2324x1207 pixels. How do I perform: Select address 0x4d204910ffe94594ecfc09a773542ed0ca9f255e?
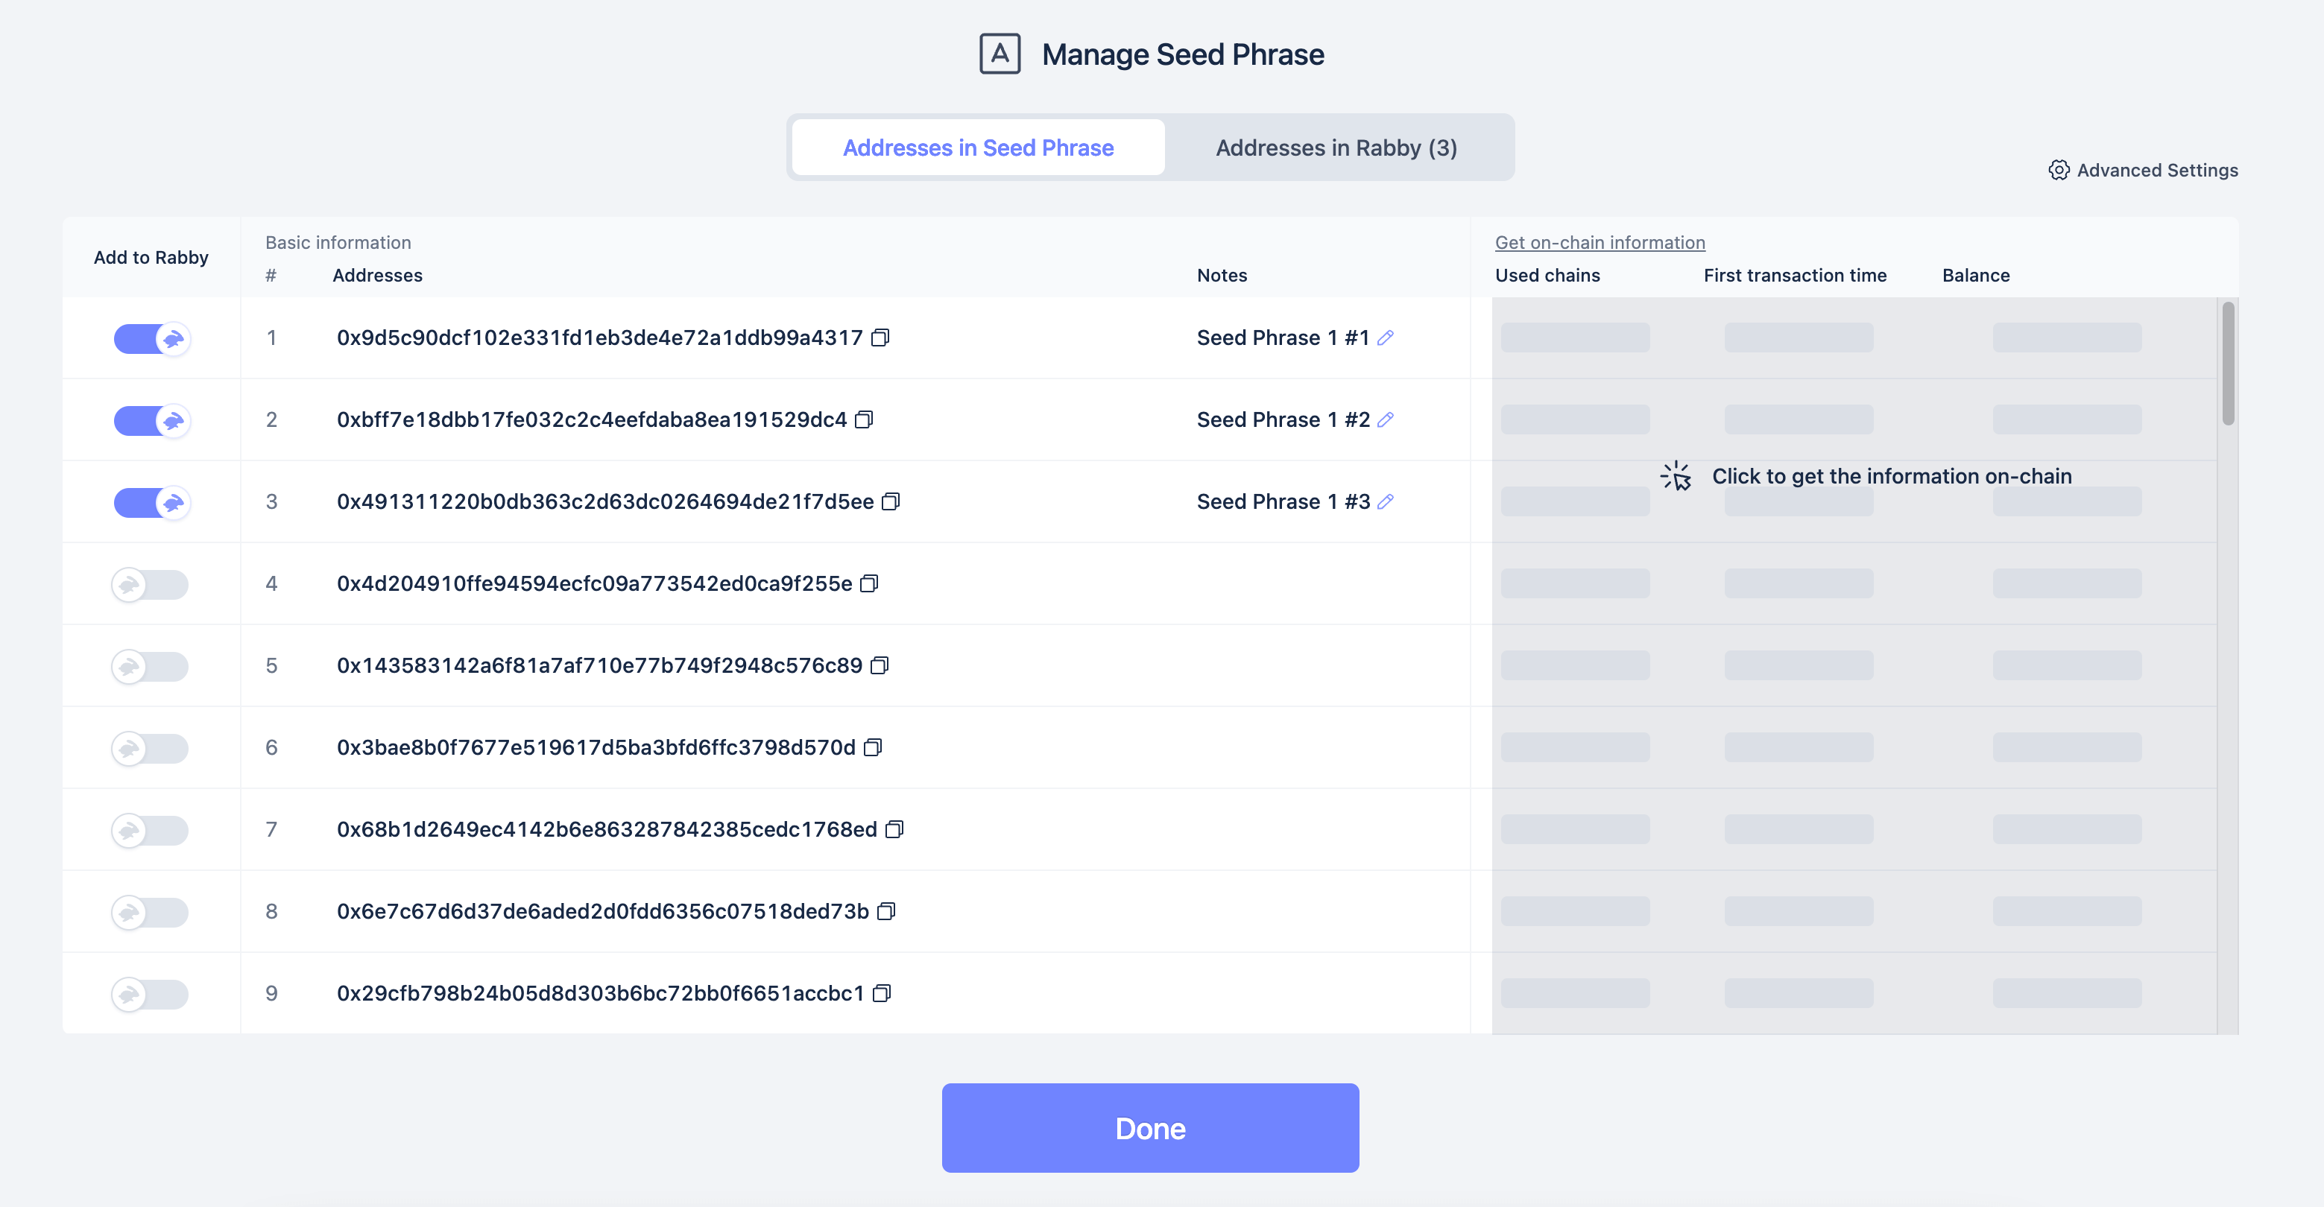coord(595,583)
